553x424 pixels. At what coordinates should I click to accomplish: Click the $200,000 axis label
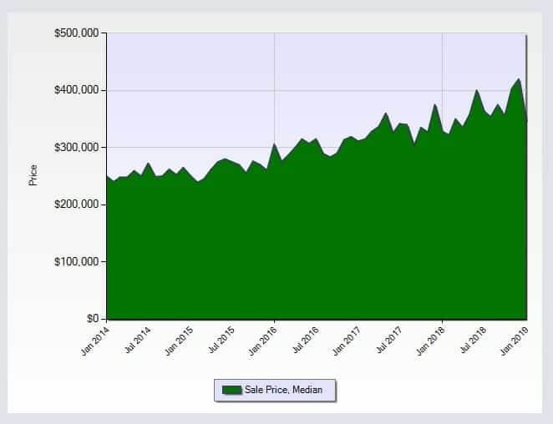[x=76, y=204]
